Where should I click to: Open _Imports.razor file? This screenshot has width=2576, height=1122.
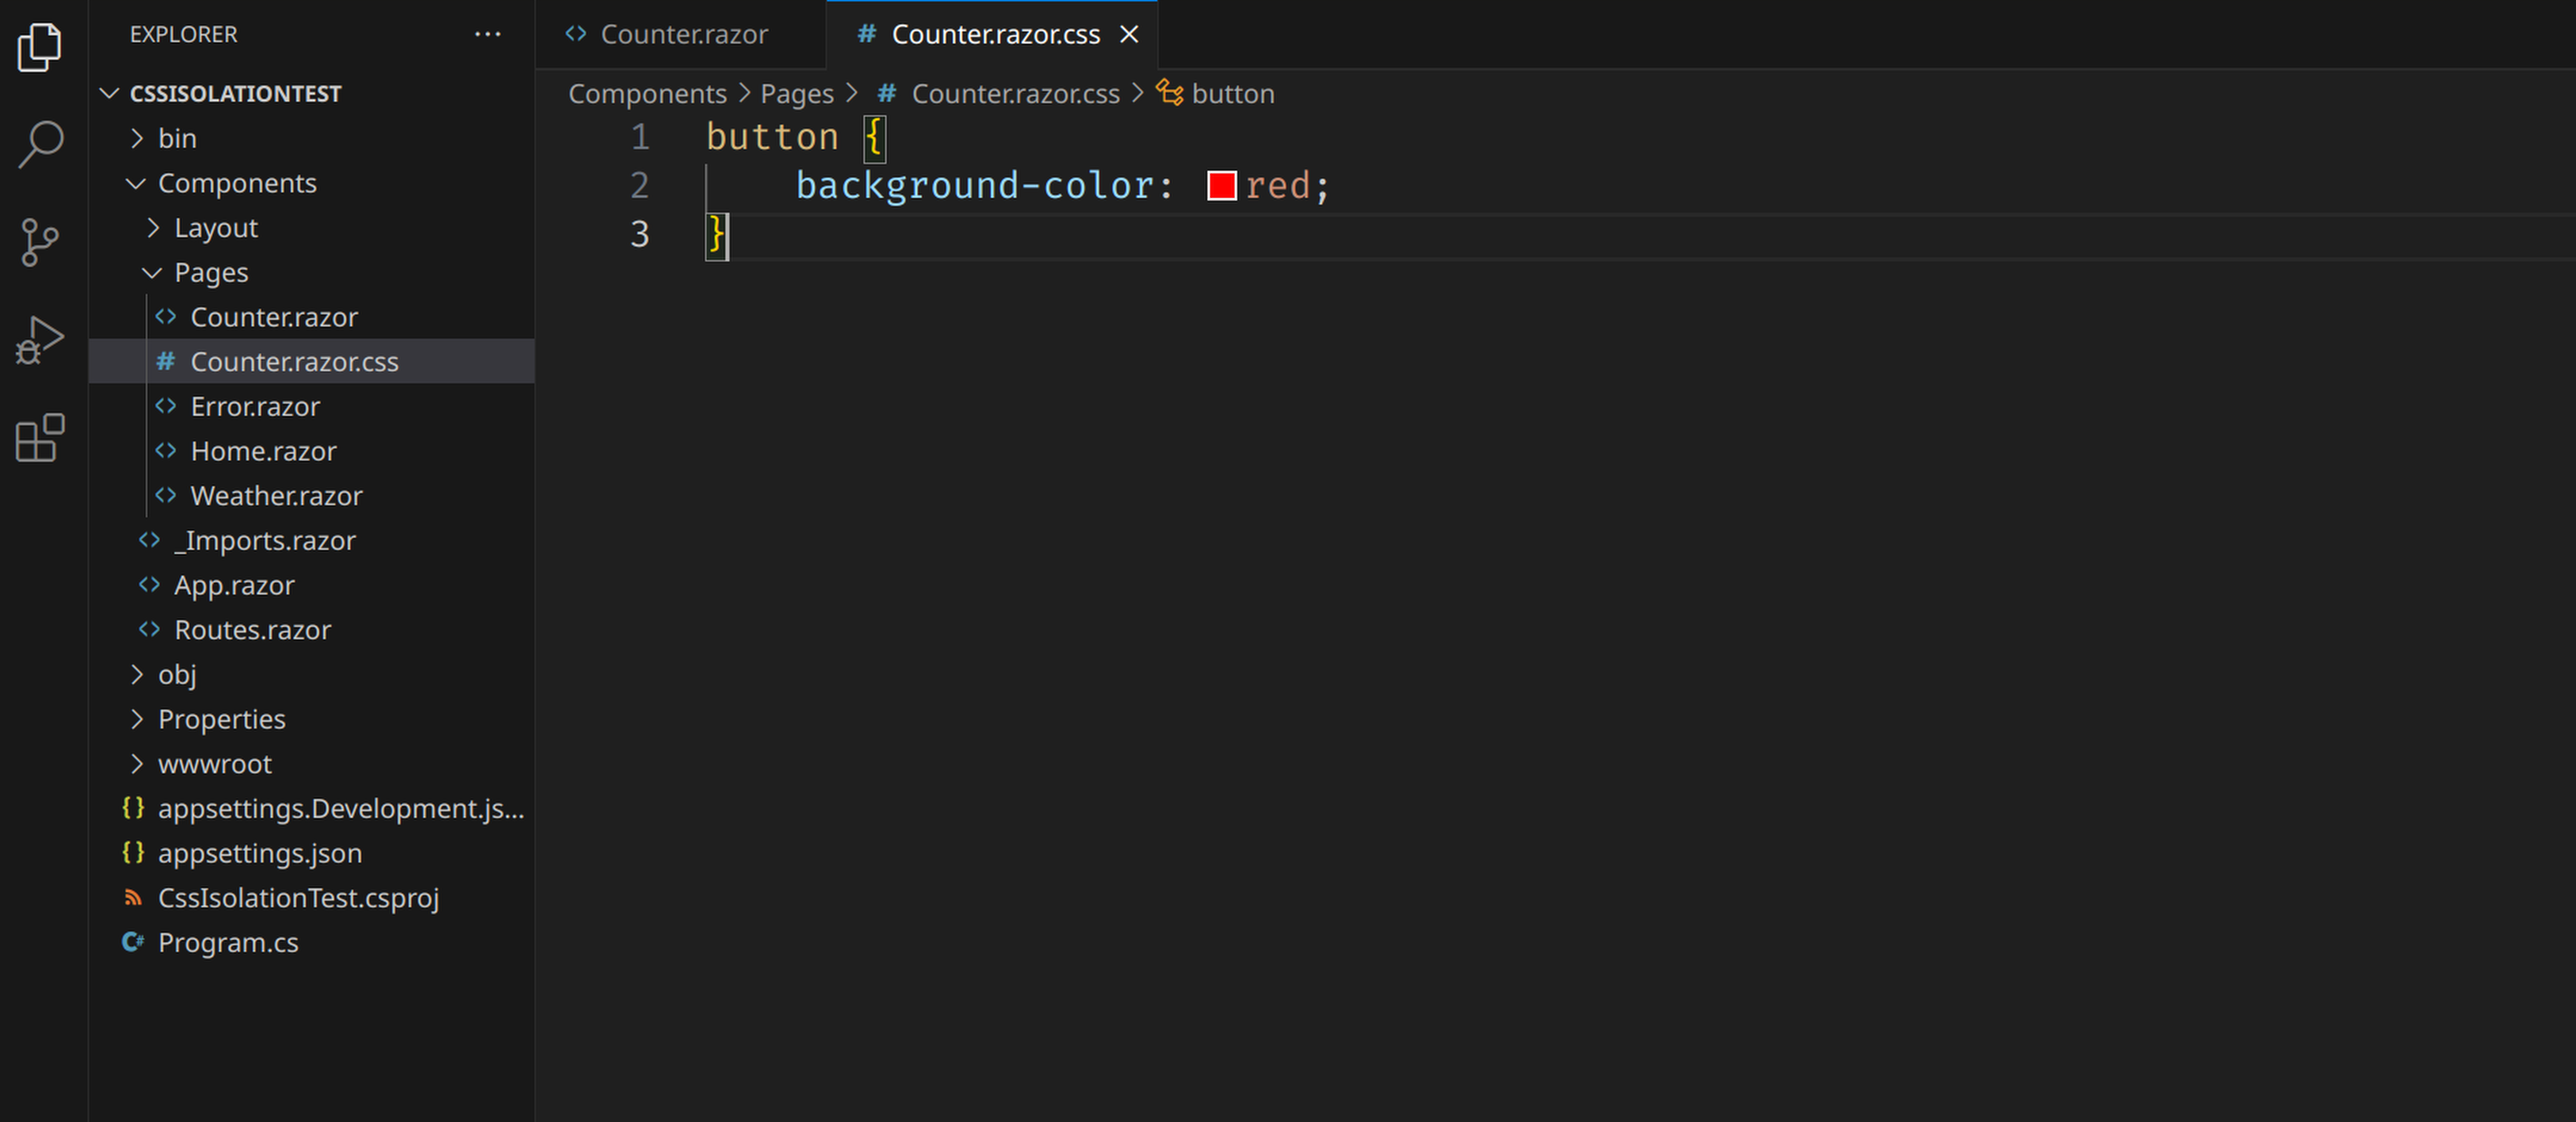click(311, 540)
